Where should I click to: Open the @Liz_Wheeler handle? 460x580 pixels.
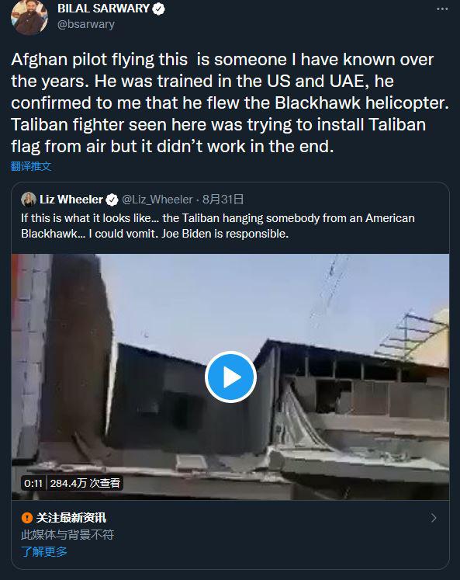[x=157, y=200]
